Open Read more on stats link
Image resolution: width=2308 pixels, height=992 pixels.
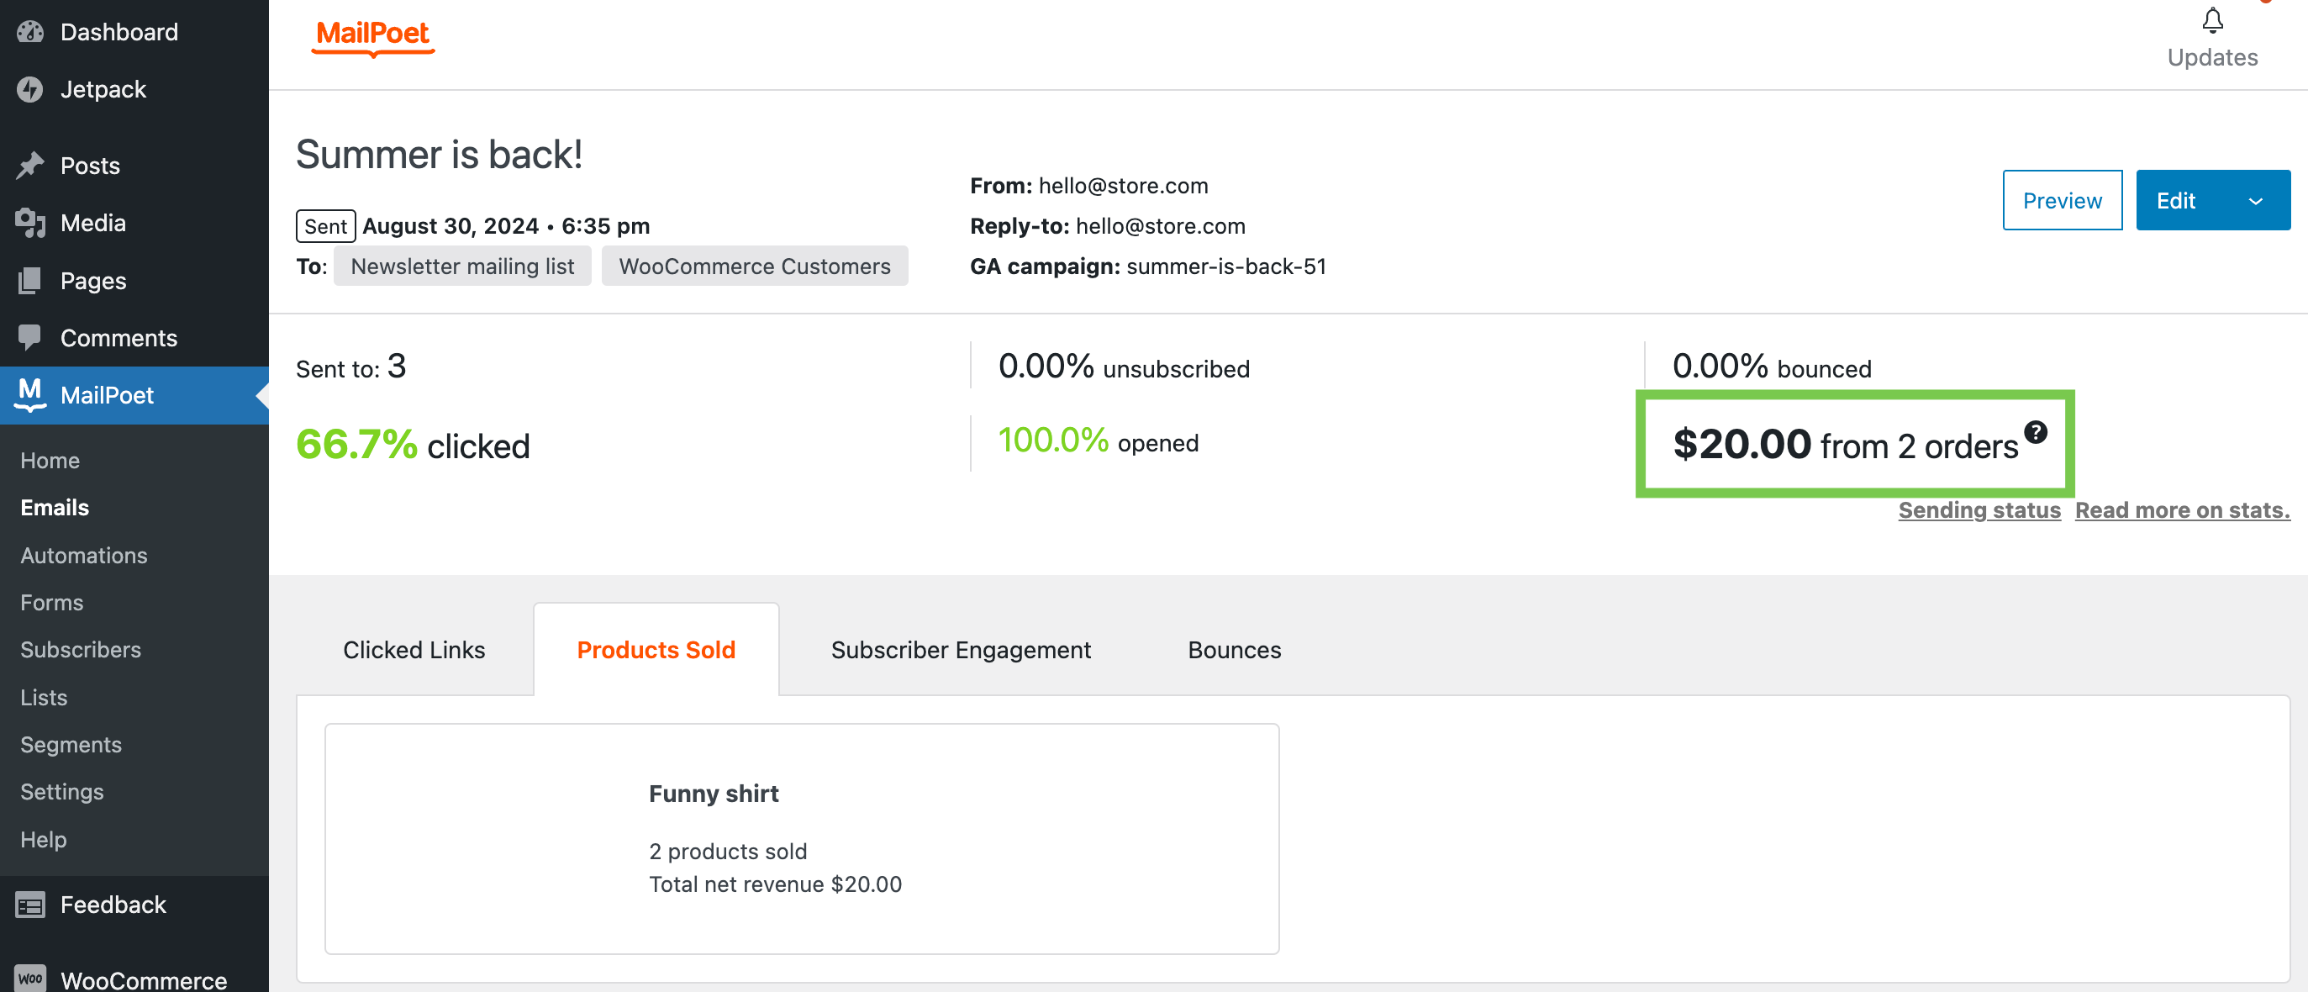2182,510
